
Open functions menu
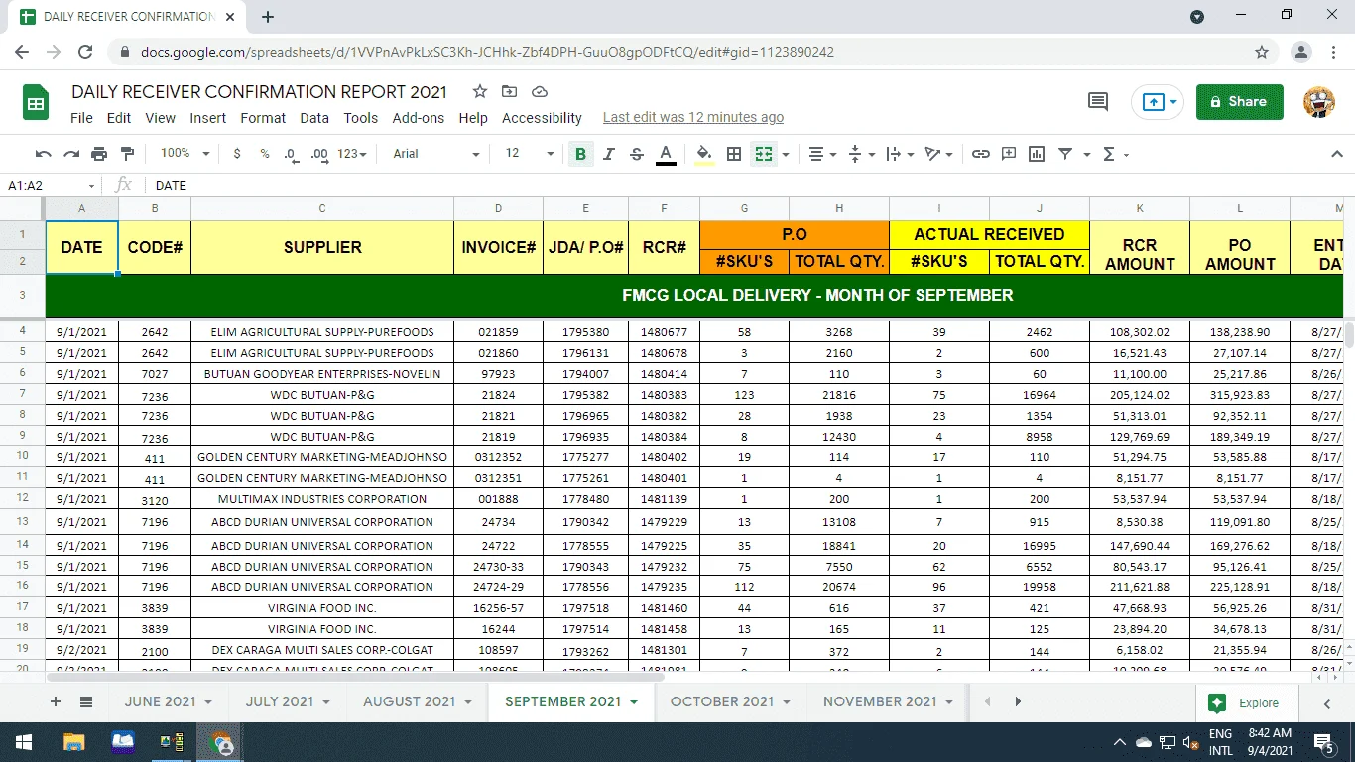pyautogui.click(x=1115, y=154)
